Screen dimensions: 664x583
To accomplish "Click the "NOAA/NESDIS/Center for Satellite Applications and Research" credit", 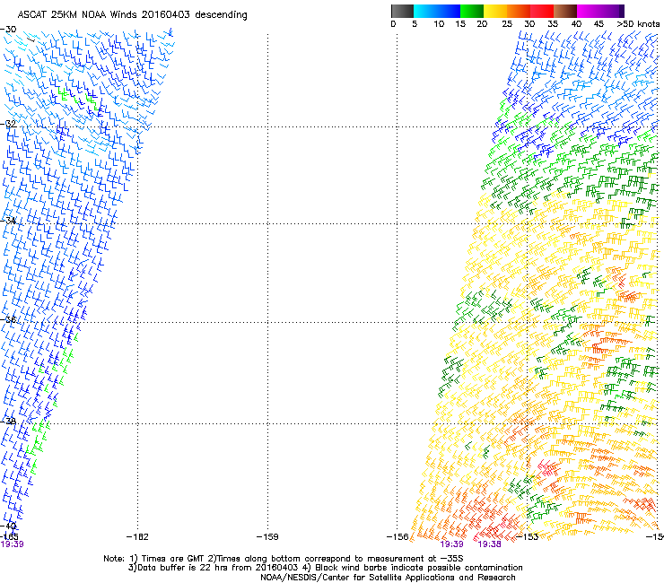I will [388, 578].
